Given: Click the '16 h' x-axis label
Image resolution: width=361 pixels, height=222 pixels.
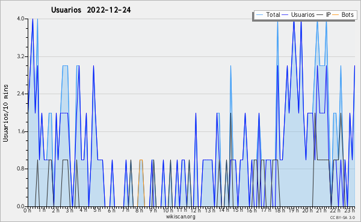Looking at the screenshot, I should coord(251,210).
